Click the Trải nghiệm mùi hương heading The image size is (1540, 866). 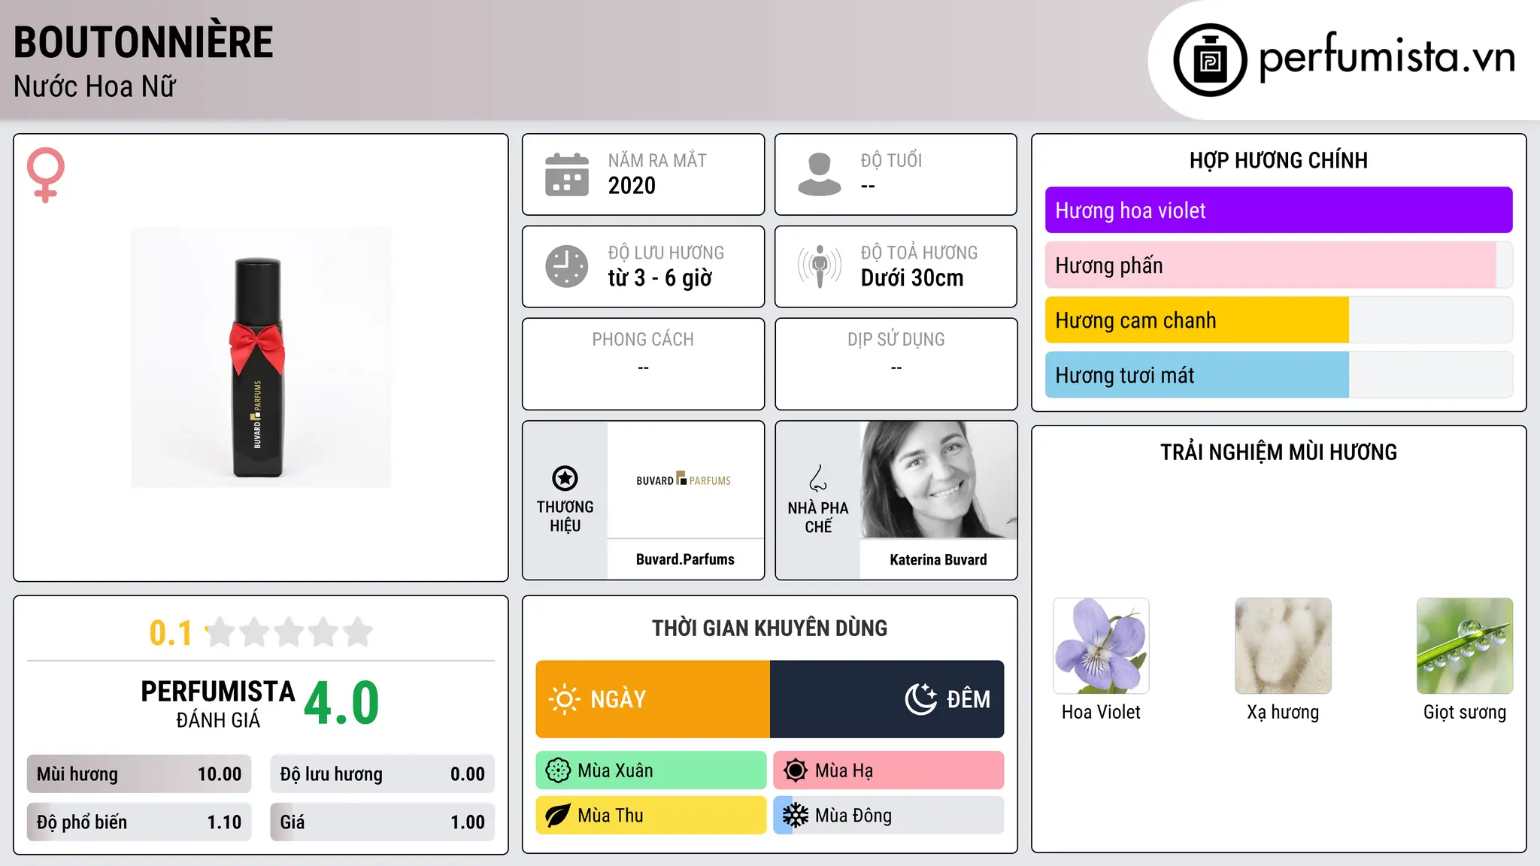[1278, 452]
